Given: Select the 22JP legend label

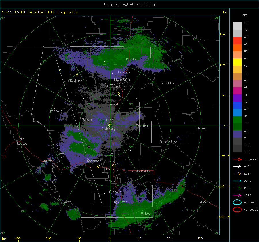Looking at the screenshot, I should pyautogui.click(x=247, y=188).
